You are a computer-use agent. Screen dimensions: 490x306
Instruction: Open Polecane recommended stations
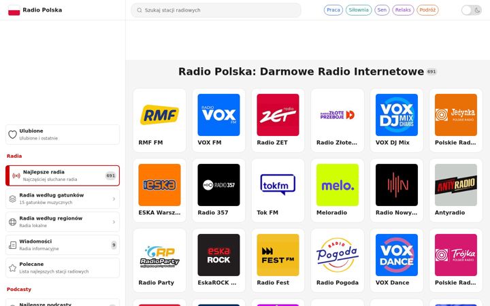[63, 268]
